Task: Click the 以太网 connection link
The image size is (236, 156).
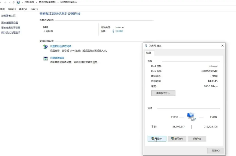Action: (x=119, y=31)
